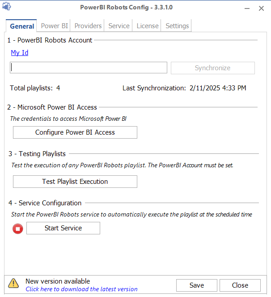This screenshot has width=271, height=297.
Task: Switch to the General tab
Action: click(x=22, y=26)
